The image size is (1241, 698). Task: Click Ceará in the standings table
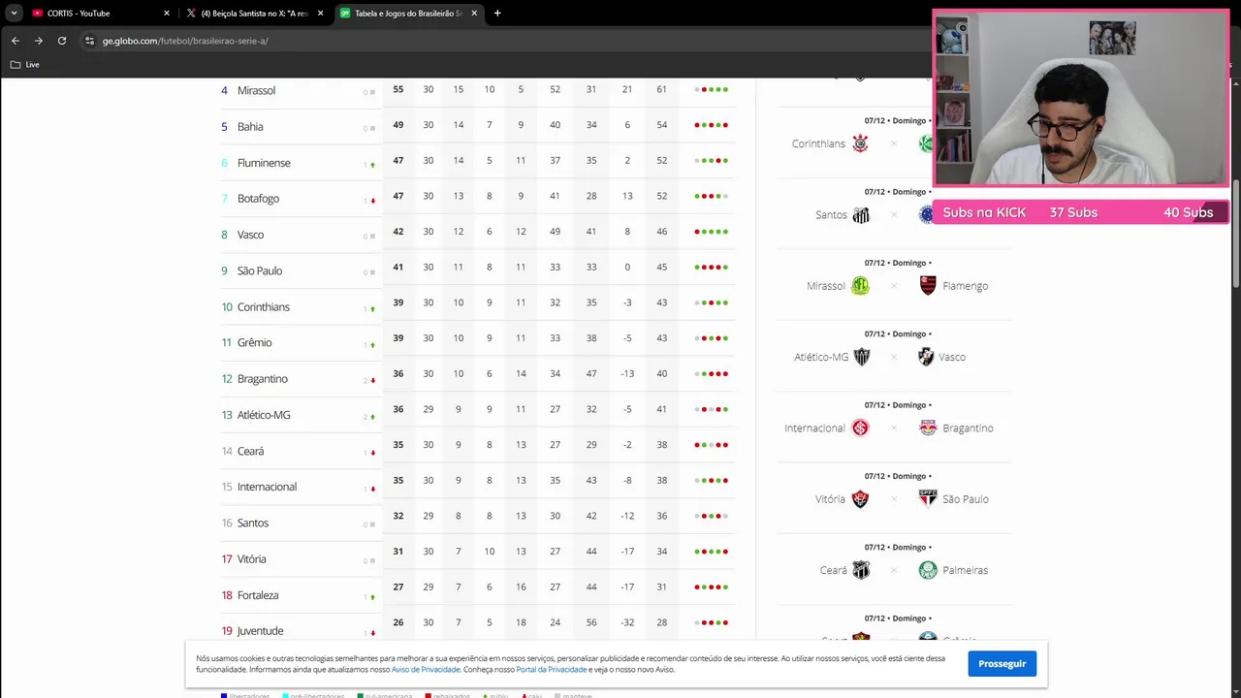250,451
